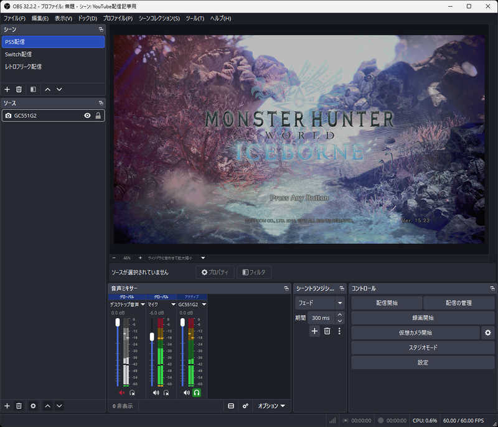This screenshot has height=427, width=498.
Task: Add a new scene with plus icon
Action: coord(7,90)
